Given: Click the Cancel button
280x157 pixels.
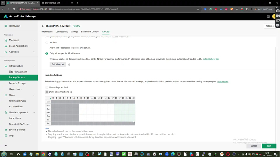Looking at the screenshot, I should click(253, 146).
